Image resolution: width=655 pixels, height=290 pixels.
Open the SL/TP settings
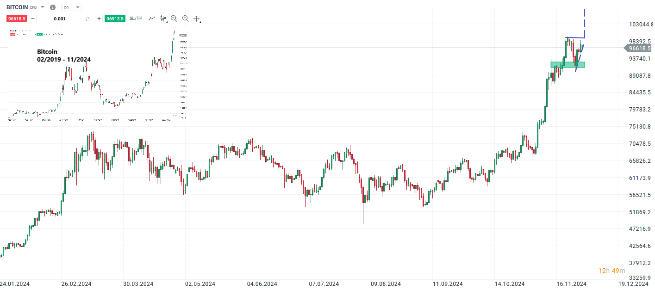click(136, 19)
